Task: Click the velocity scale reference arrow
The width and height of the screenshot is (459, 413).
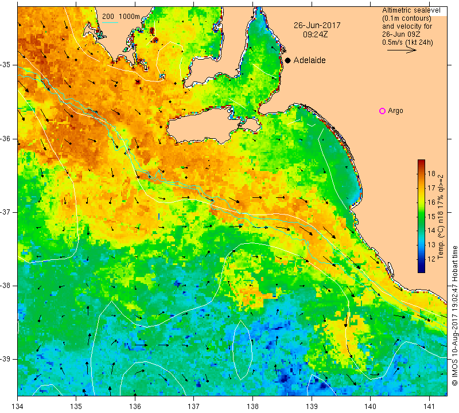Action: [x=402, y=50]
